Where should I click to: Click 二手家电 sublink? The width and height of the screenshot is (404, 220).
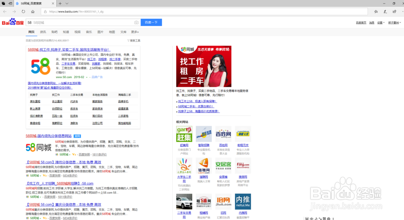pyautogui.click(x=123, y=116)
